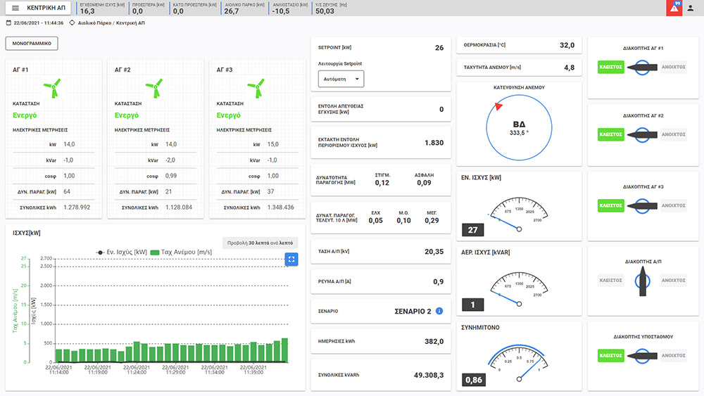Click the wind turbine icon of ΑΓ #2
This screenshot has height=396, width=704.
[x=153, y=88]
